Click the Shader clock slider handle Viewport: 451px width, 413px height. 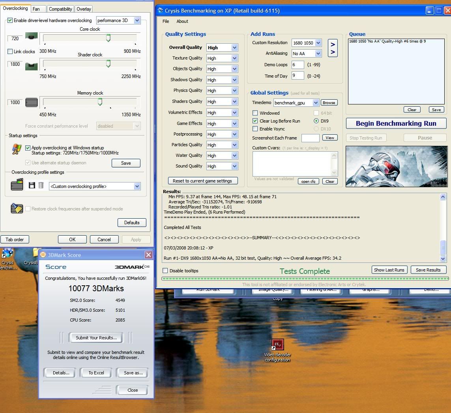pyautogui.click(x=109, y=64)
